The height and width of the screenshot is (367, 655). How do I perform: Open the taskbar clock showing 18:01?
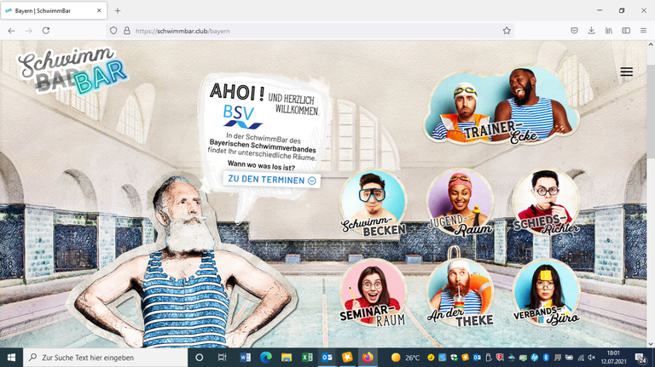tap(613, 358)
